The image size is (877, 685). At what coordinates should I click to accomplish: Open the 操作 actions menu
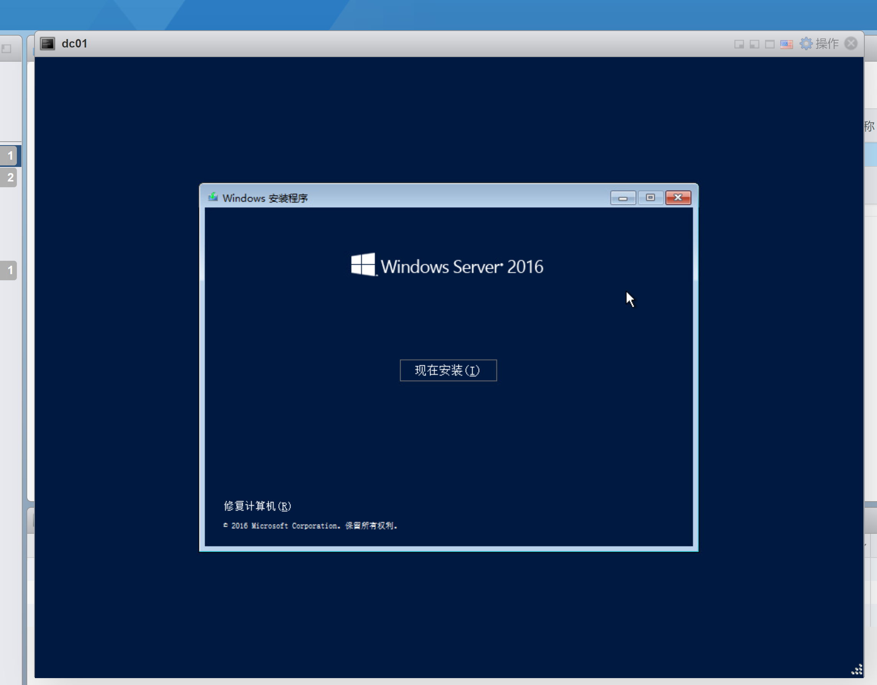point(827,43)
